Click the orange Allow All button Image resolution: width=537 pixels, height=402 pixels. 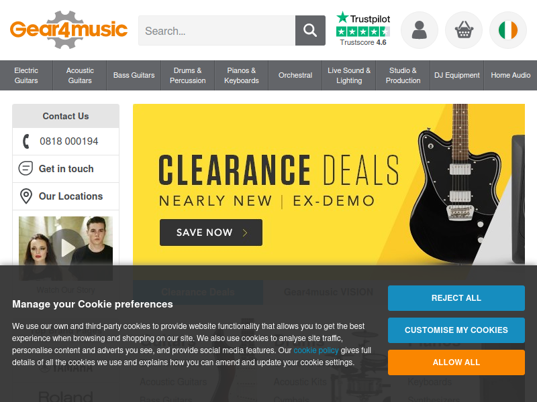tap(456, 362)
